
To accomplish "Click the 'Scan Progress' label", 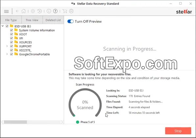I will click(85, 85).
